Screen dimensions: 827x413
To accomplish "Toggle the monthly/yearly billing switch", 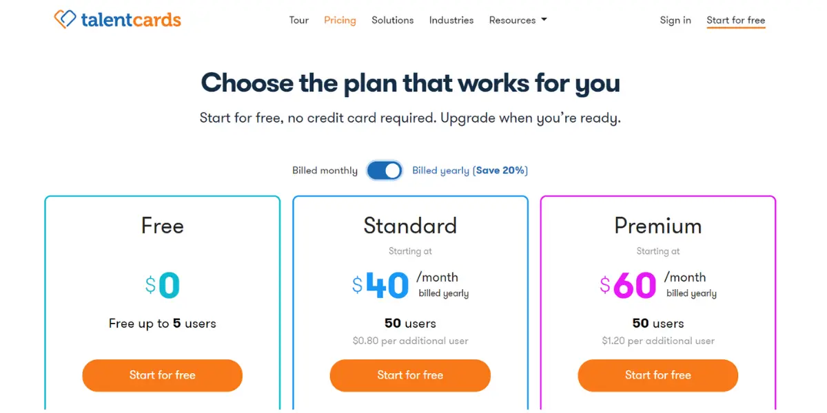I will (385, 170).
